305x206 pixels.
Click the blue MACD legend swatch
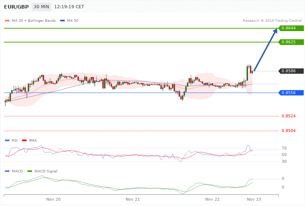coord(7,171)
